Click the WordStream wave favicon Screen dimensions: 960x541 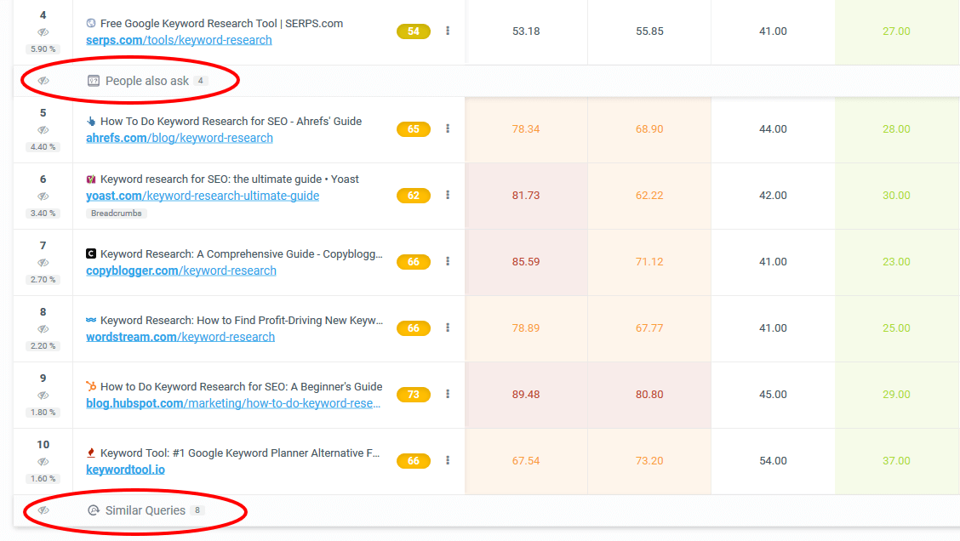click(90, 320)
